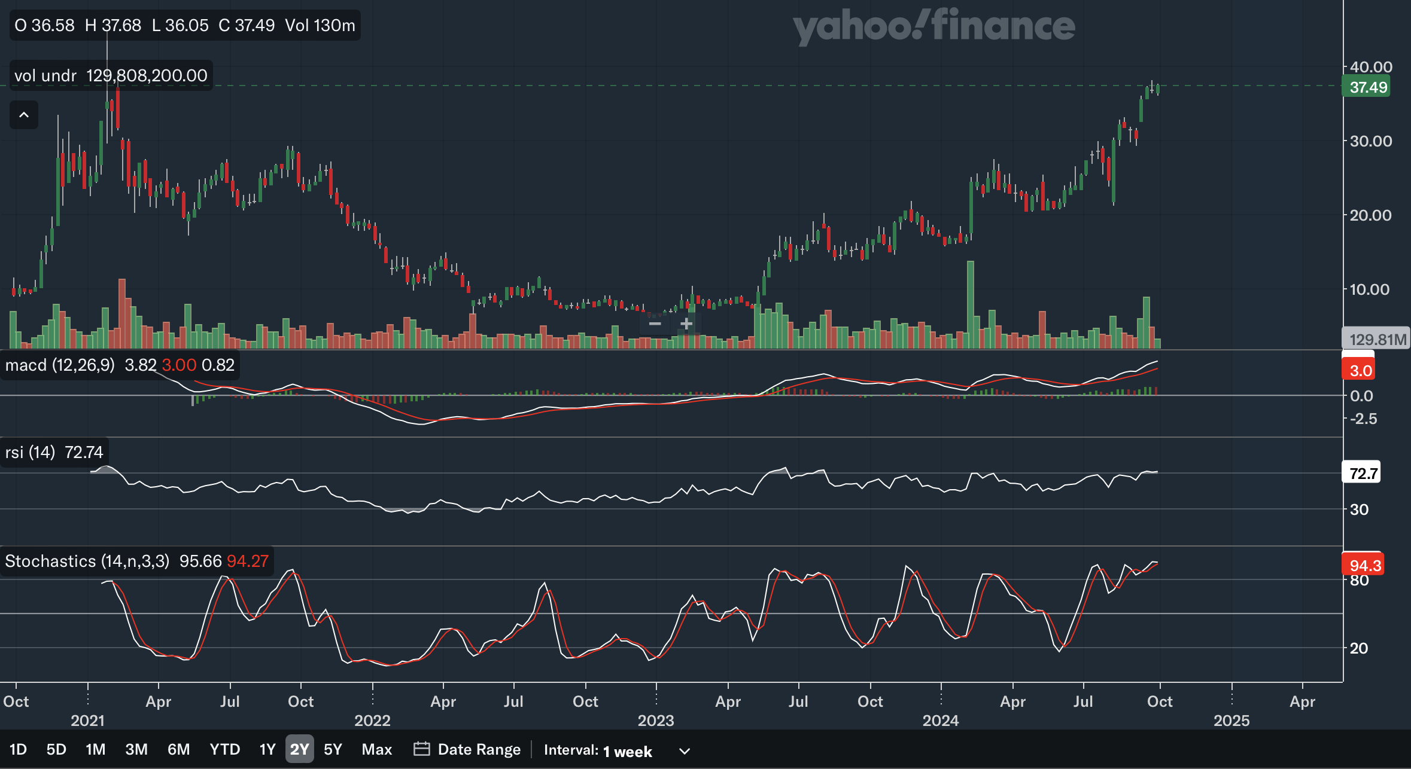Click the zoom in plus icon
Image resolution: width=1411 pixels, height=769 pixels.
click(686, 324)
